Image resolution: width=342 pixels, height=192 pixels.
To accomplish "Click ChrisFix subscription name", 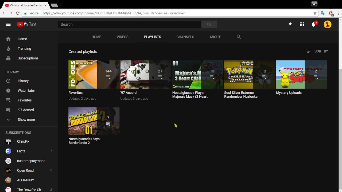I will pos(23,141).
